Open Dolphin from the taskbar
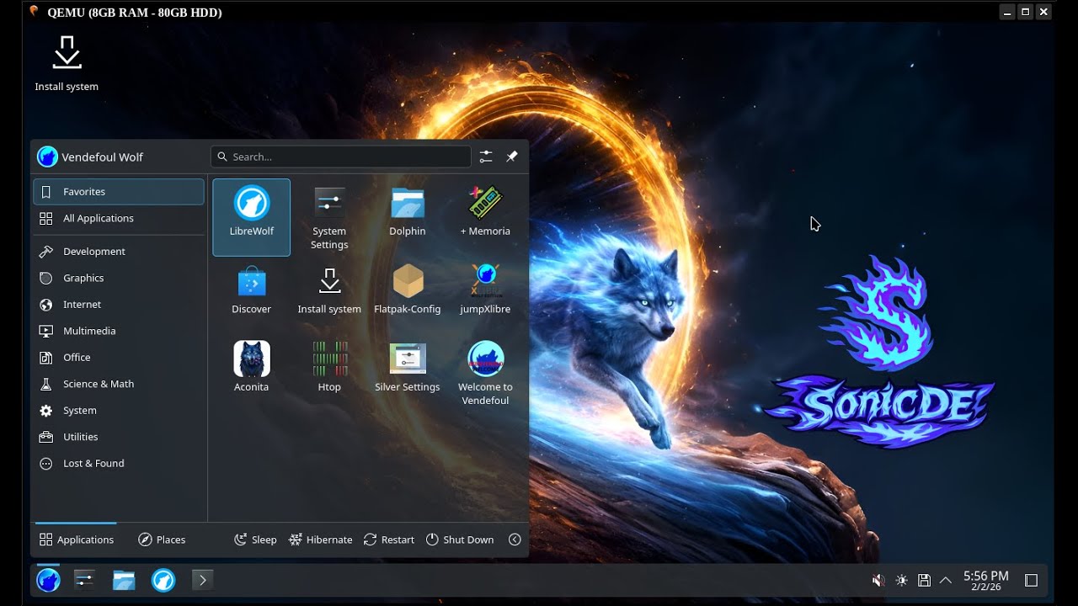This screenshot has width=1078, height=606. tap(124, 580)
